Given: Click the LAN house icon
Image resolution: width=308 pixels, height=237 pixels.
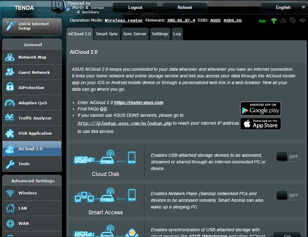Looking at the screenshot, I should point(10,208).
